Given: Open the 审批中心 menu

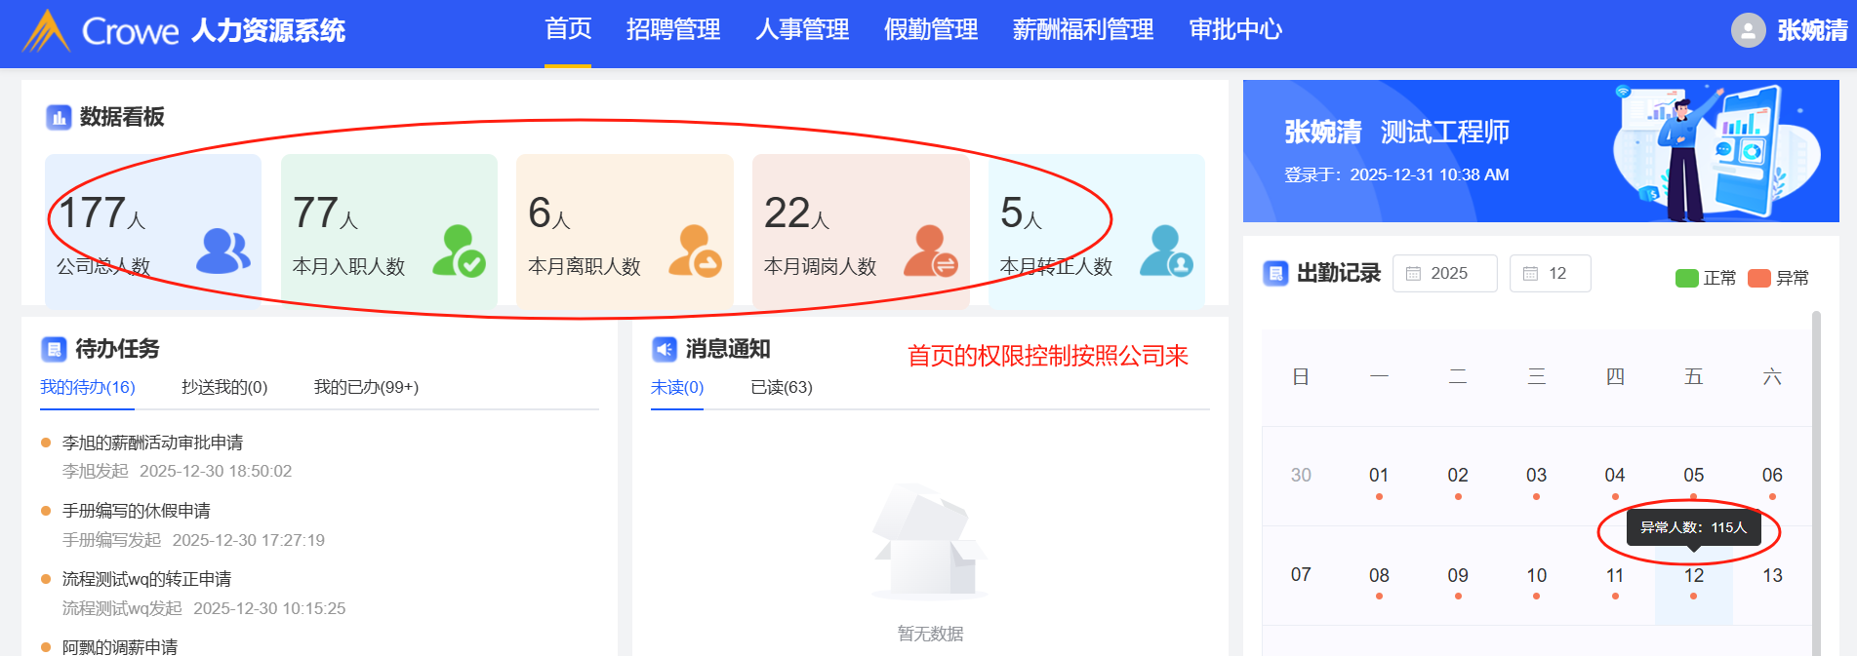Looking at the screenshot, I should tap(1235, 29).
